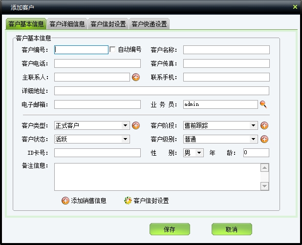Image resolution: width=302 pixels, height=245 pixels.
Task: Click the plus icon beside 主联系人 field
Action: click(136, 77)
